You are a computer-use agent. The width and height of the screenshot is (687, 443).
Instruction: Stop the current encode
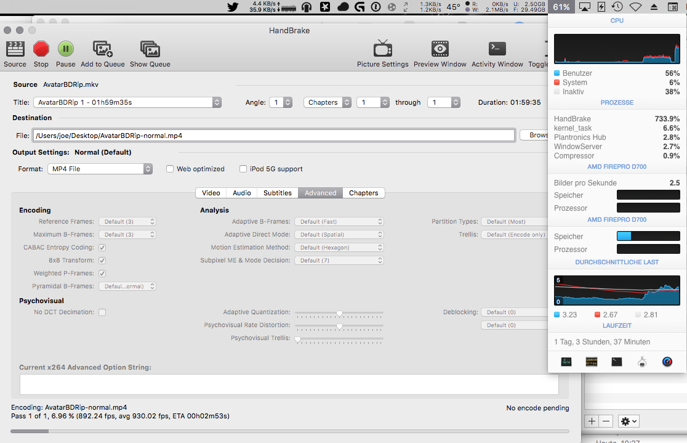41,49
